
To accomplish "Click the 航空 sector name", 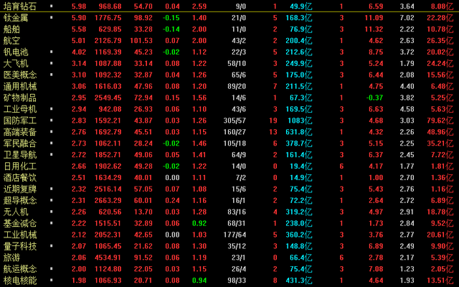I will (x=11, y=41).
